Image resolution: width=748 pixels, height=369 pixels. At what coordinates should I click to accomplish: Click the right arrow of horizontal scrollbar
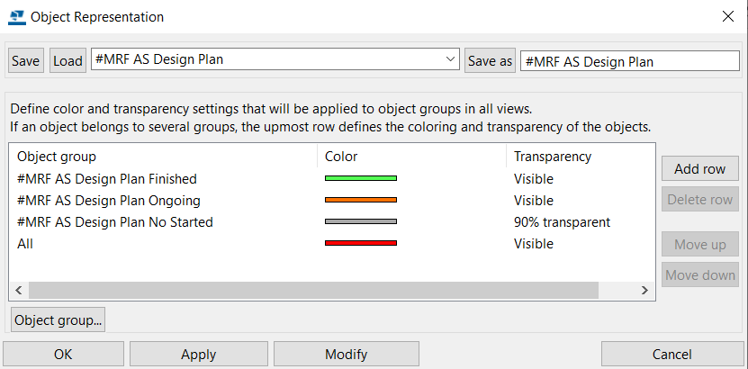tap(644, 290)
